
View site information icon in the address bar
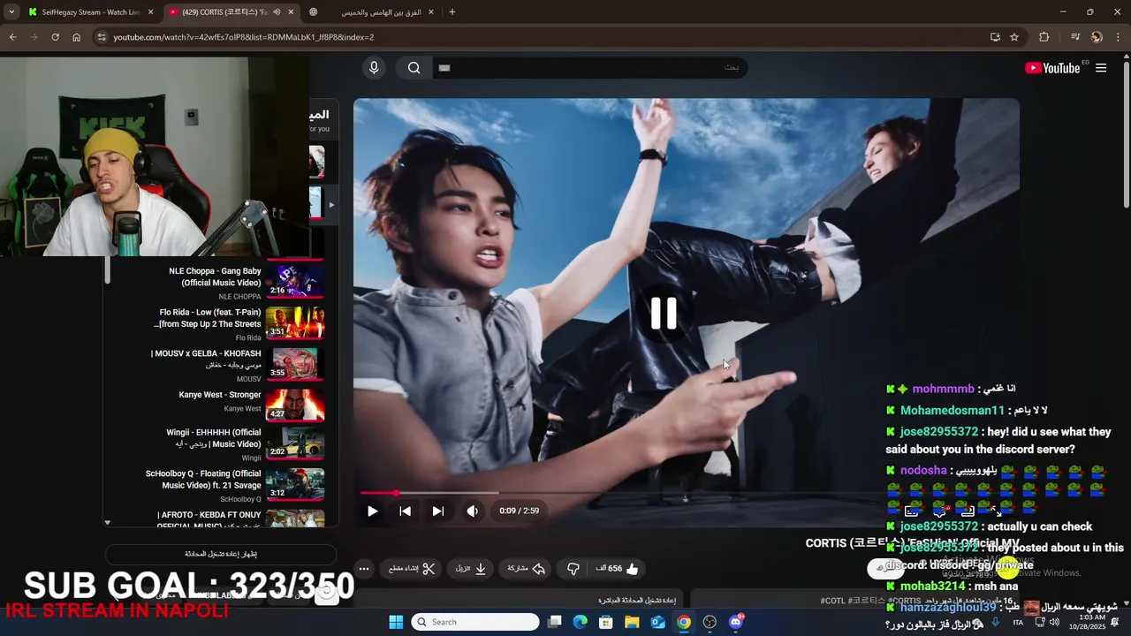pyautogui.click(x=102, y=37)
